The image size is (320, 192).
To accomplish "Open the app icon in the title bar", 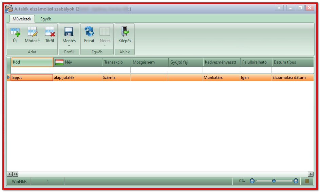I will [8, 8].
